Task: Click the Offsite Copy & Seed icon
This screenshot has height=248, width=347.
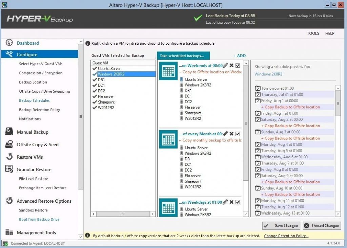Action: pos(9,144)
